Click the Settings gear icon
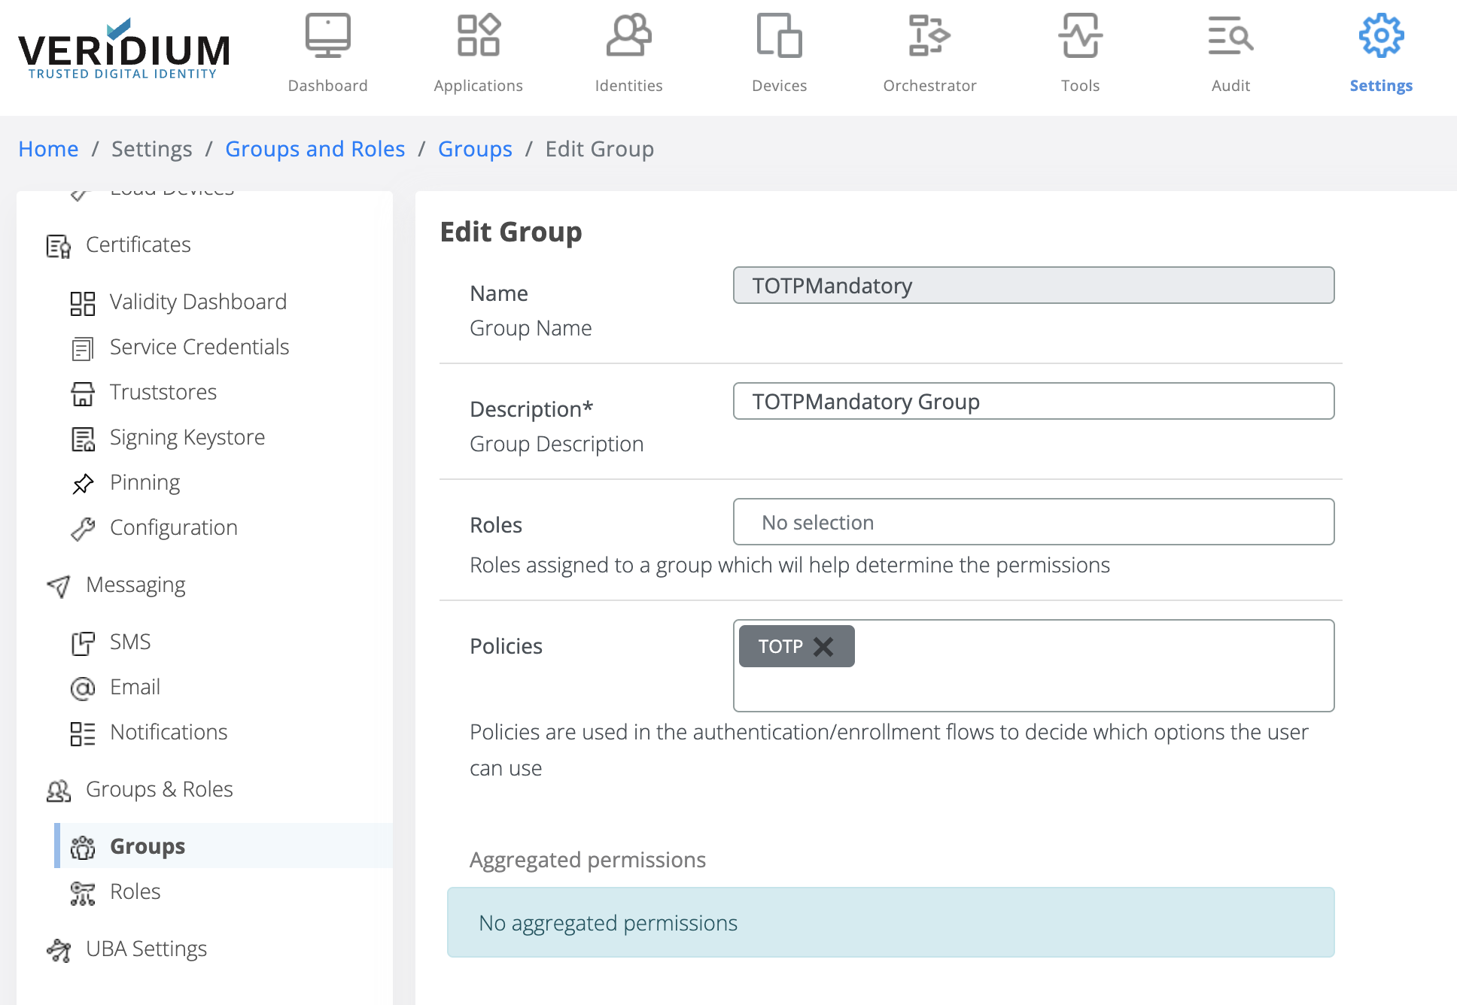 point(1381,35)
